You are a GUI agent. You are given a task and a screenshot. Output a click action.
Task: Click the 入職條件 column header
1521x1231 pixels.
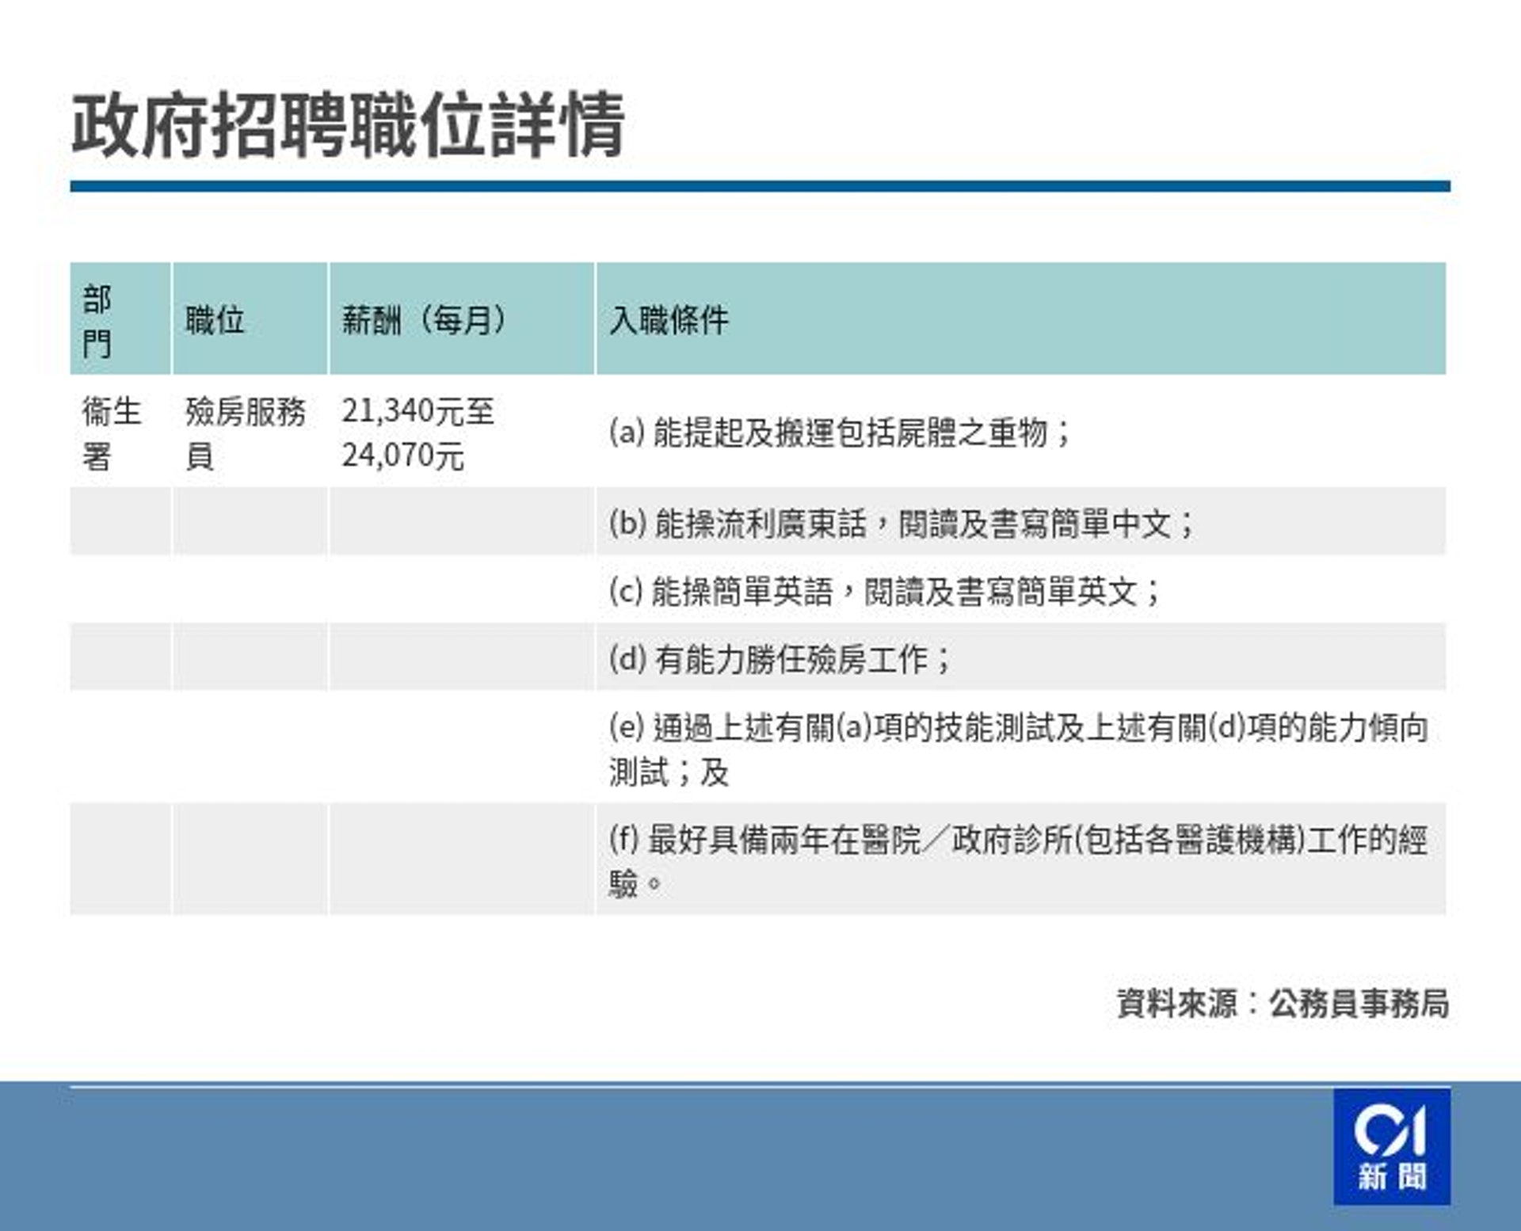(669, 320)
